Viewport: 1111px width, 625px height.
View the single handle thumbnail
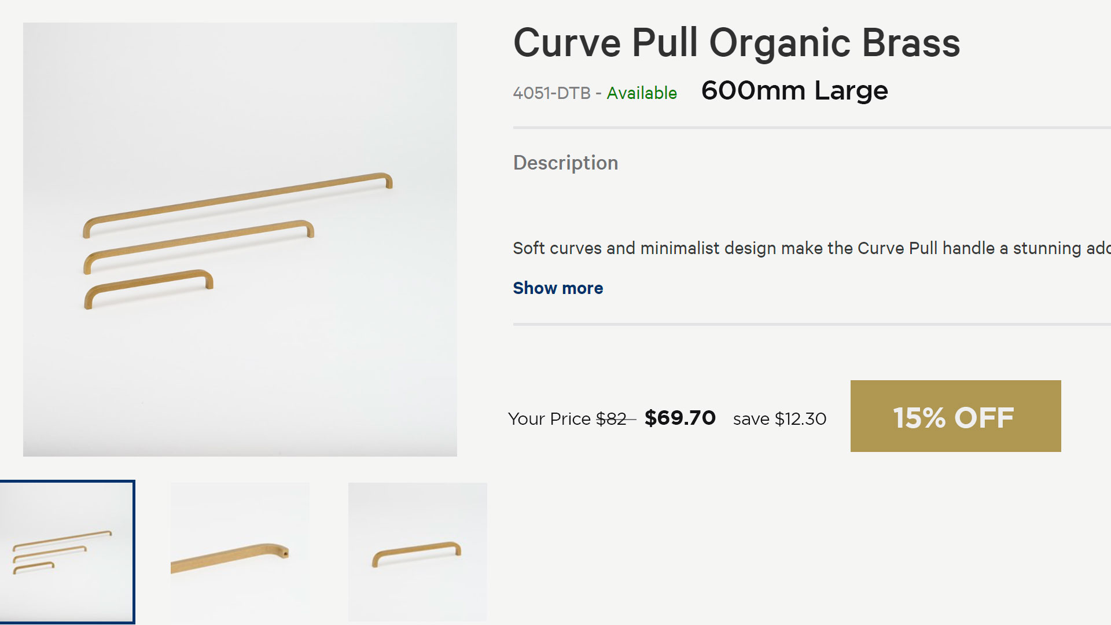click(x=417, y=552)
